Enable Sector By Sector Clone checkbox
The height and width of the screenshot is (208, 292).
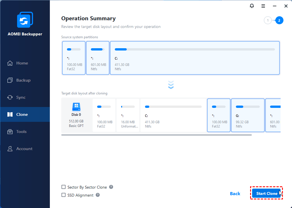(x=64, y=187)
